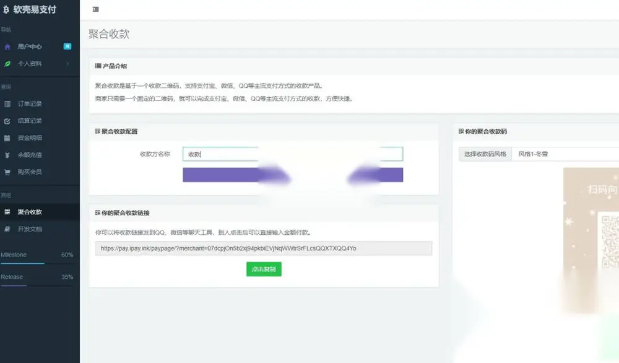
Task: Click the payment link URL field
Action: point(263,248)
